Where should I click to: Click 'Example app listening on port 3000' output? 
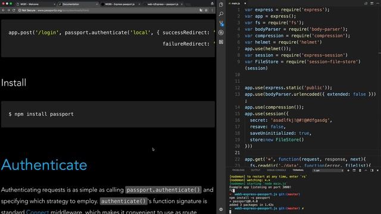tap(260, 187)
